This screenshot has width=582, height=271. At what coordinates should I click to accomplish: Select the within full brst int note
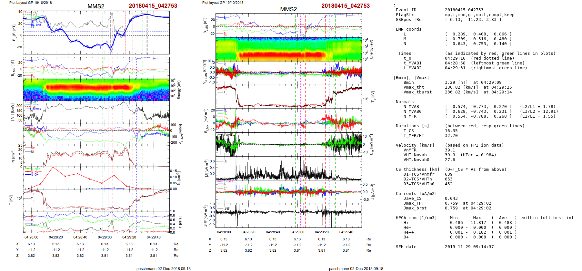(x=548, y=218)
